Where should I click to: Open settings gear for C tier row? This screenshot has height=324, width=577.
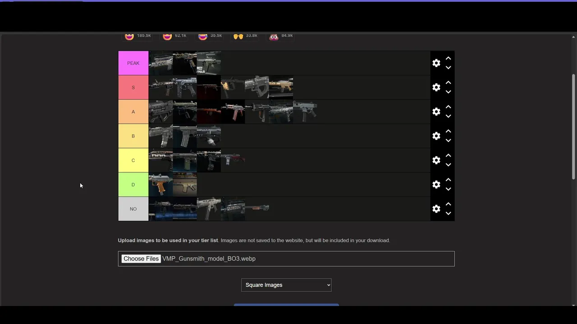click(x=436, y=160)
